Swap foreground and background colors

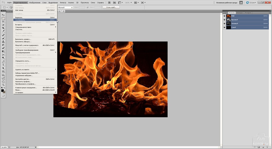5,88
